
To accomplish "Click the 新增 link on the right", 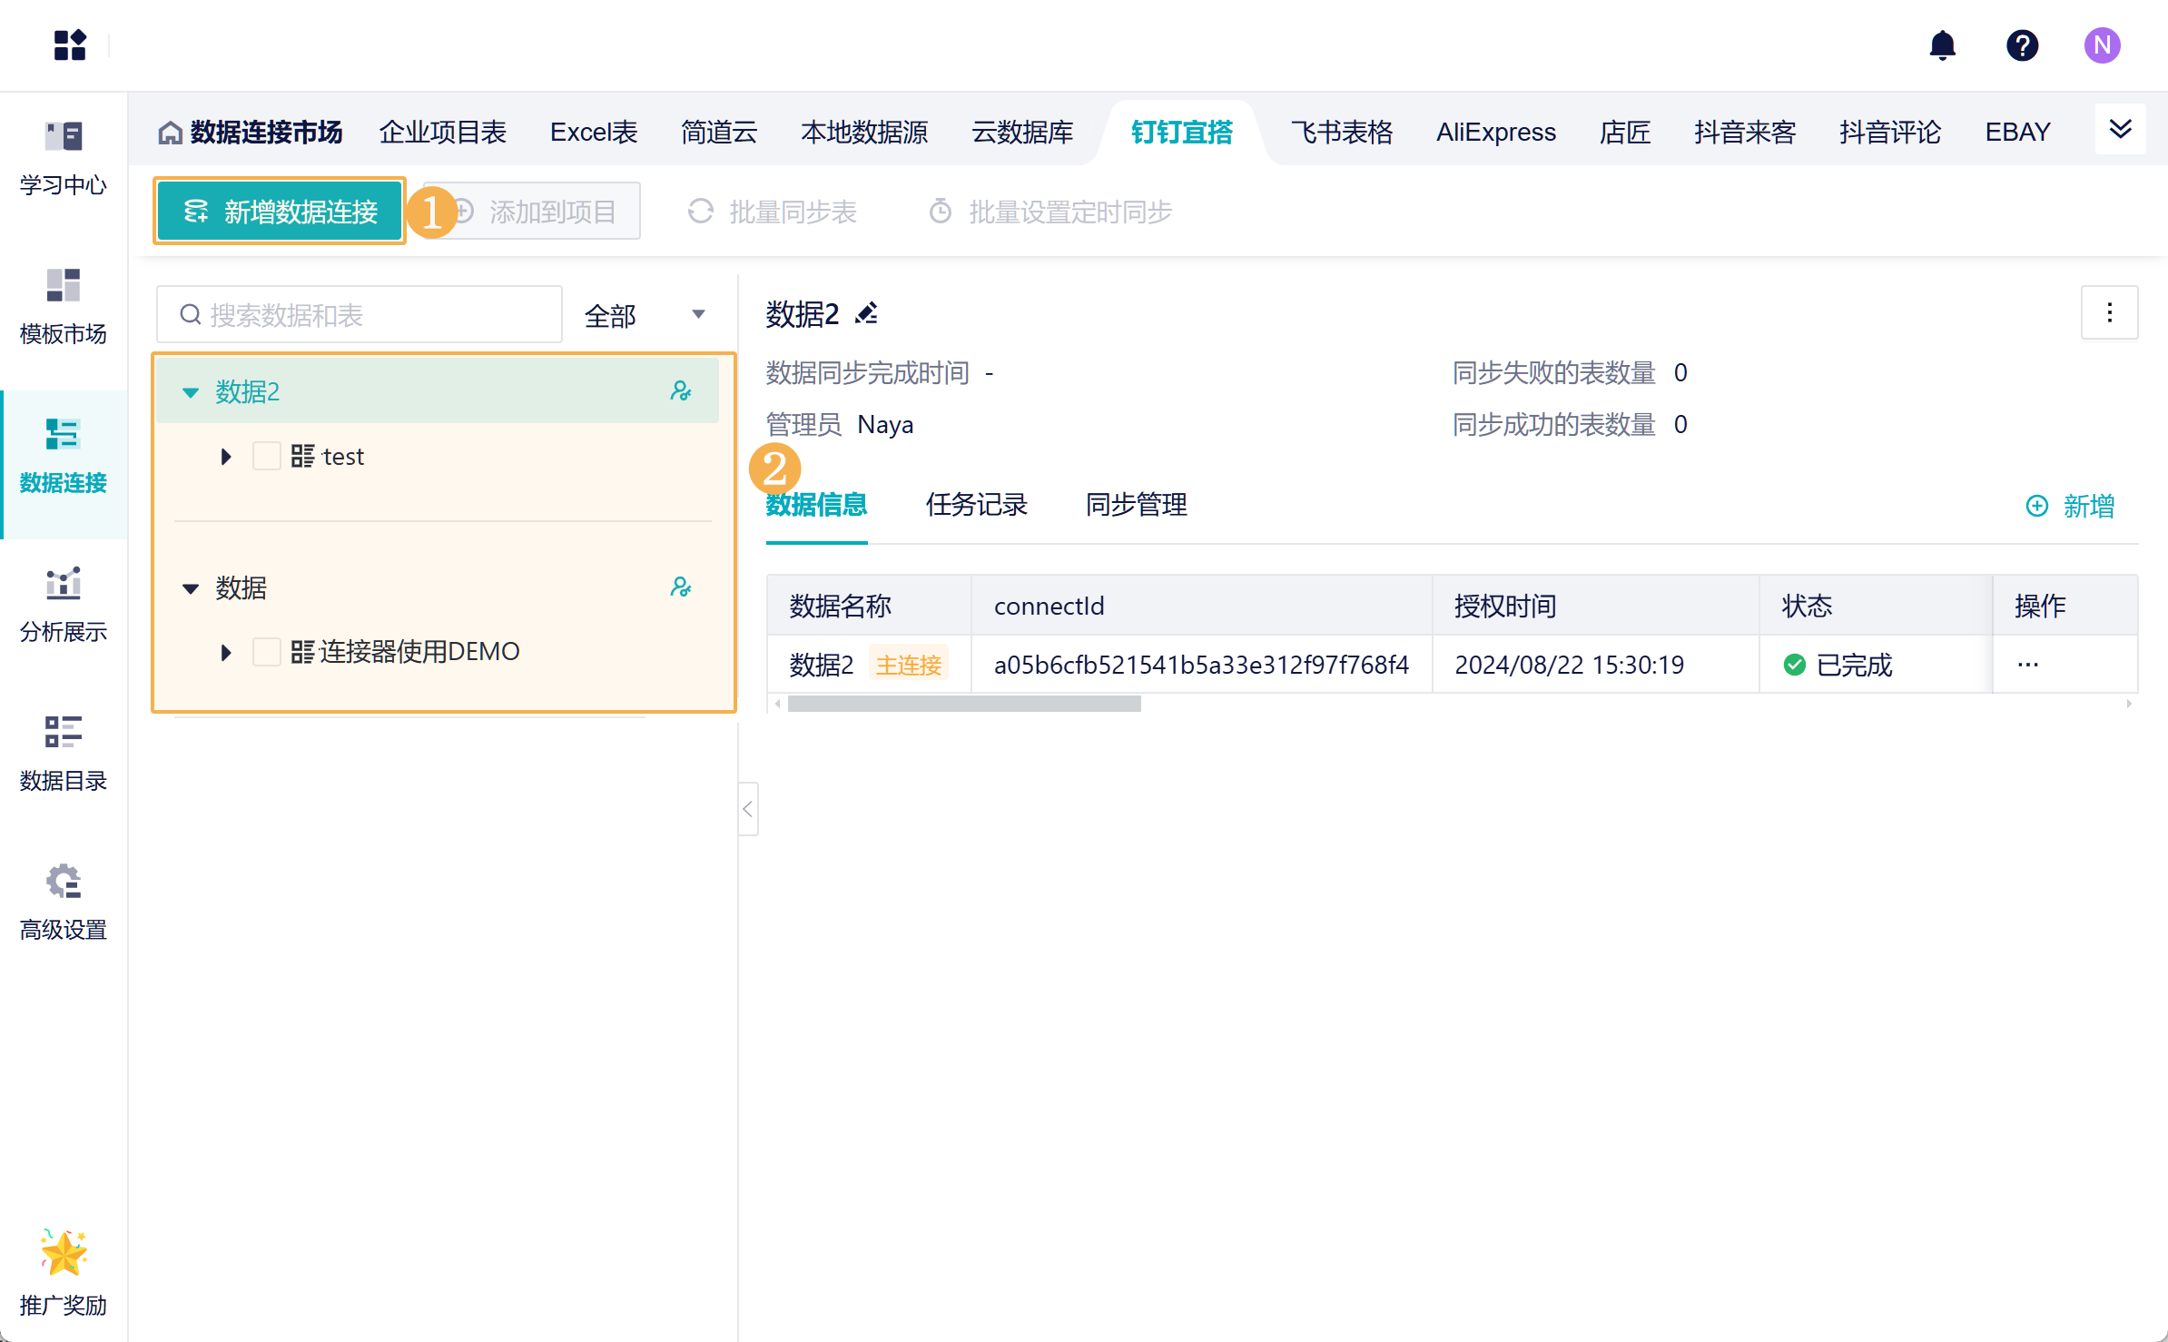I will [x=2071, y=506].
